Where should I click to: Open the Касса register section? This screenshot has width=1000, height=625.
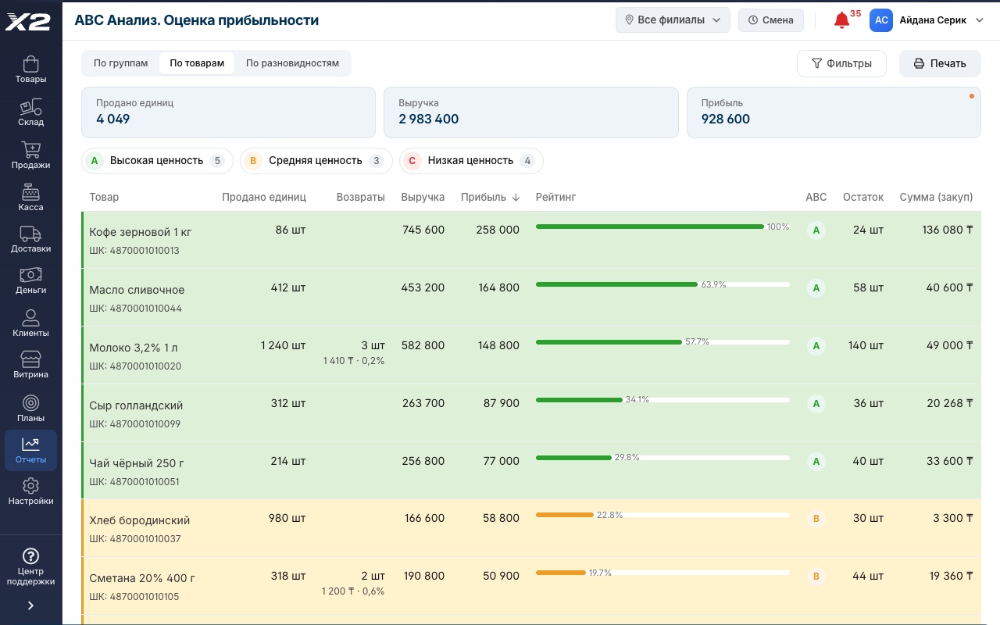click(30, 198)
